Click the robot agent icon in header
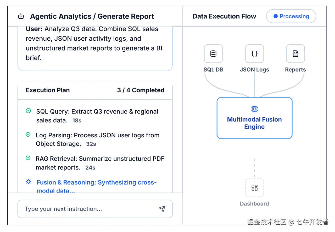The width and height of the screenshot is (335, 232). coord(21,17)
